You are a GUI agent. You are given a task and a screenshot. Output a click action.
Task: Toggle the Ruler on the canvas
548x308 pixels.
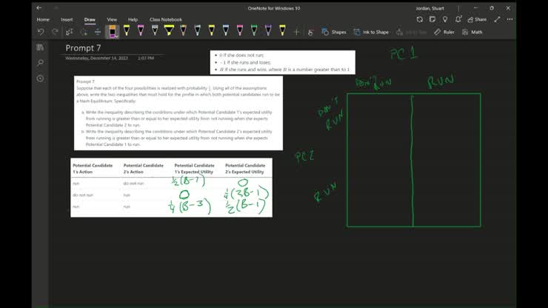point(444,32)
